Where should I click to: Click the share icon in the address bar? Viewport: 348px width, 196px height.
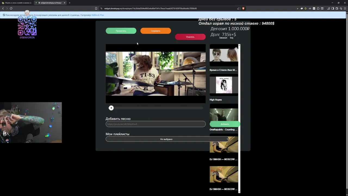(238, 8)
